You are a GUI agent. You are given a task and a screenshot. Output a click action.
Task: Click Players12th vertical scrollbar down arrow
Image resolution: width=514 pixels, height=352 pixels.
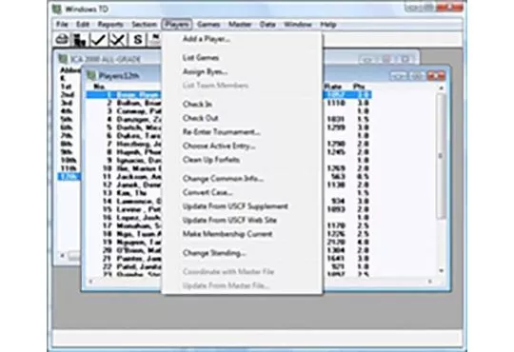(441, 271)
